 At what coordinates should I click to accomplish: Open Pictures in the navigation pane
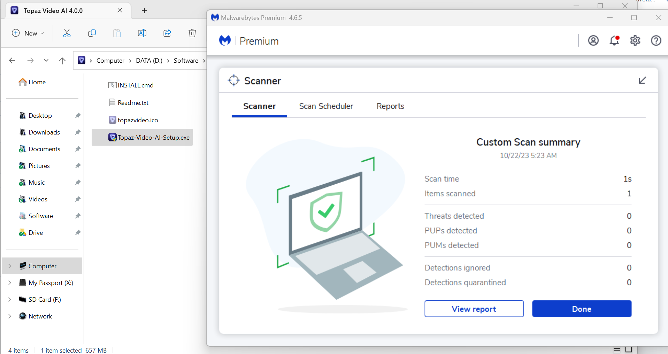[34, 166]
